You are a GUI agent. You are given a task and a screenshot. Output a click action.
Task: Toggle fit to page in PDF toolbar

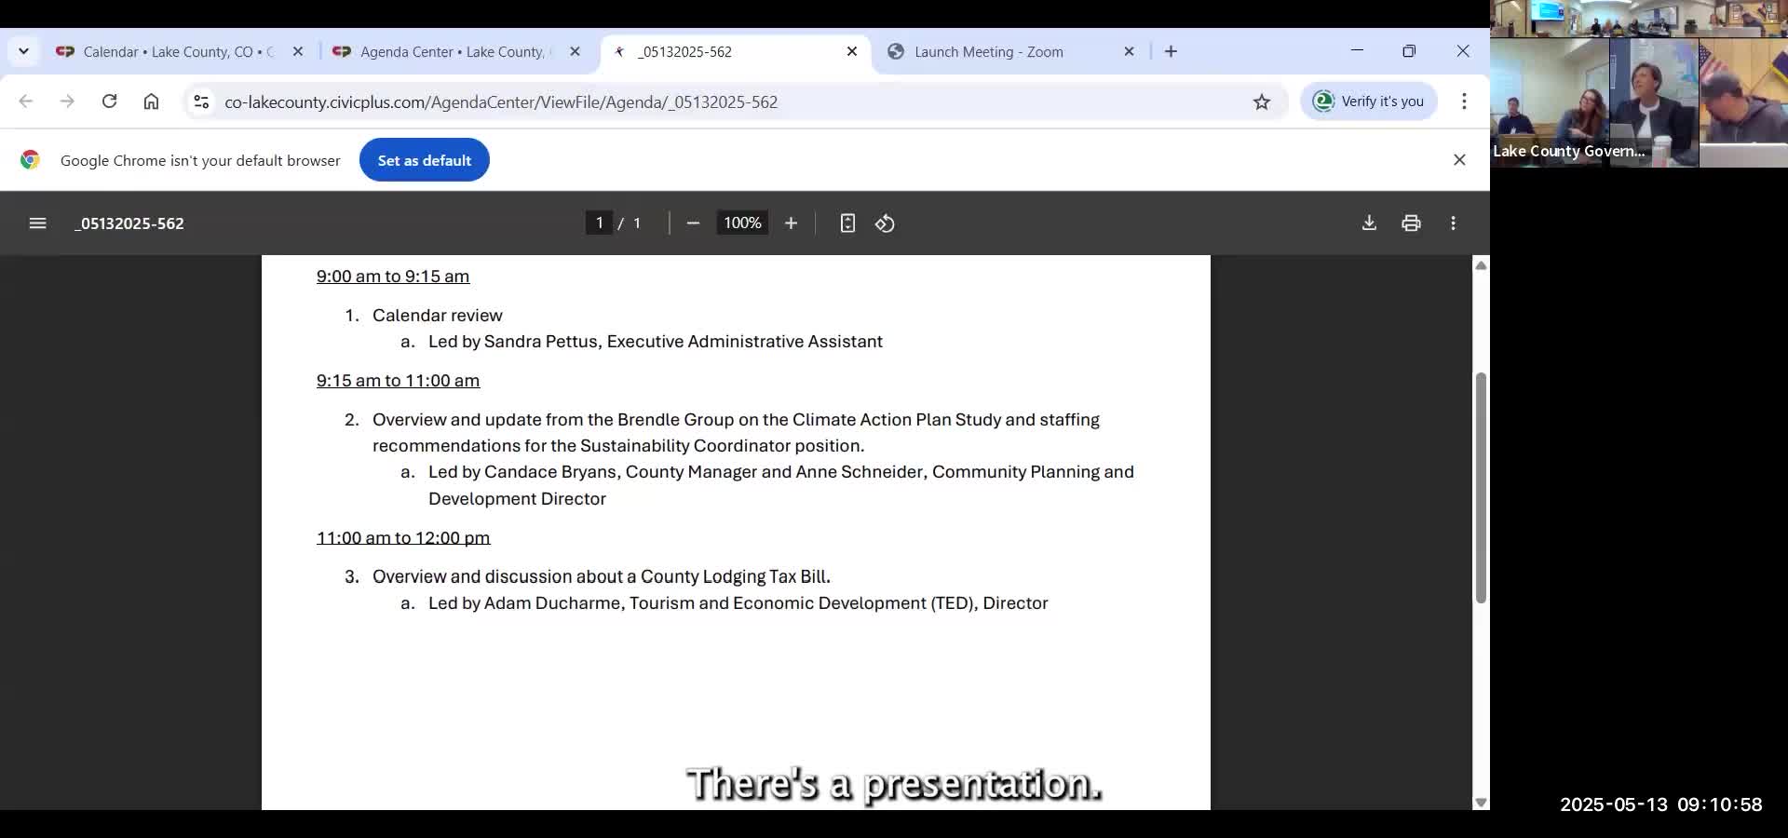[847, 223]
